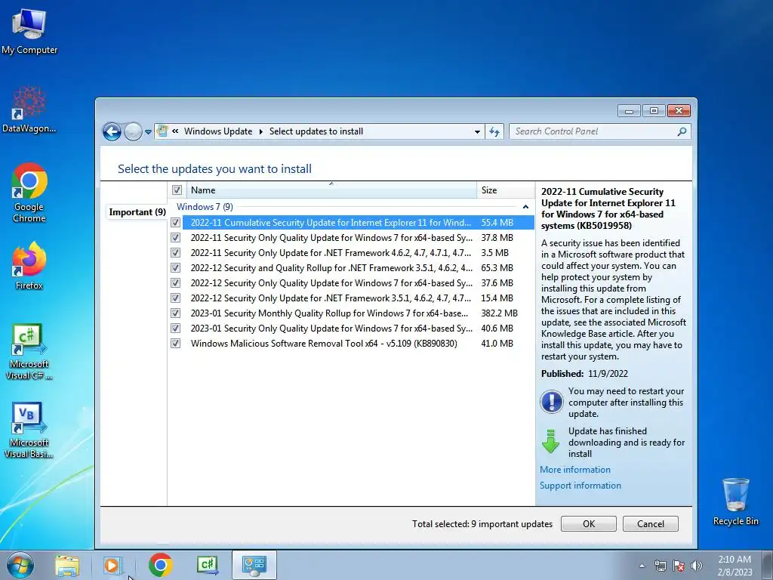Uncheck 2022-11 Security Only Quality Update
The width and height of the screenshot is (773, 580).
[x=175, y=238]
